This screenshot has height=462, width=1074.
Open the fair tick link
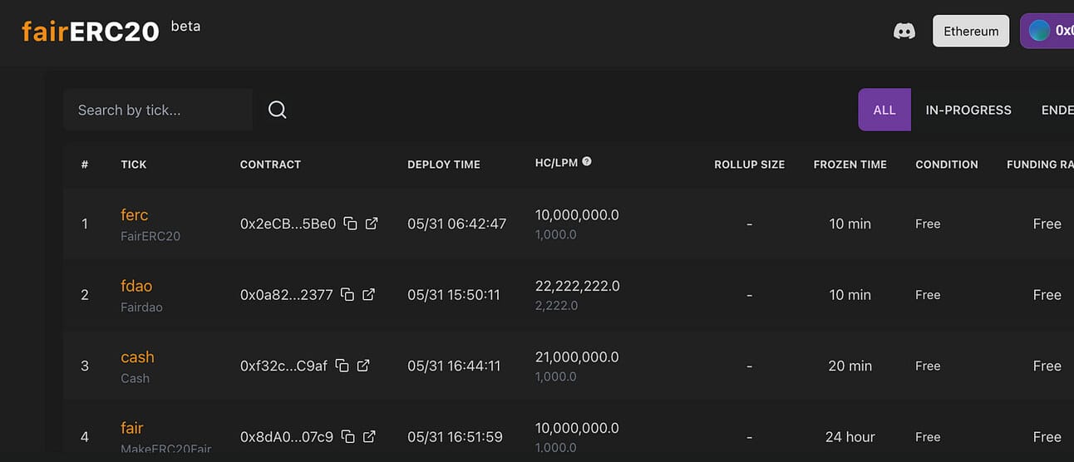[132, 428]
